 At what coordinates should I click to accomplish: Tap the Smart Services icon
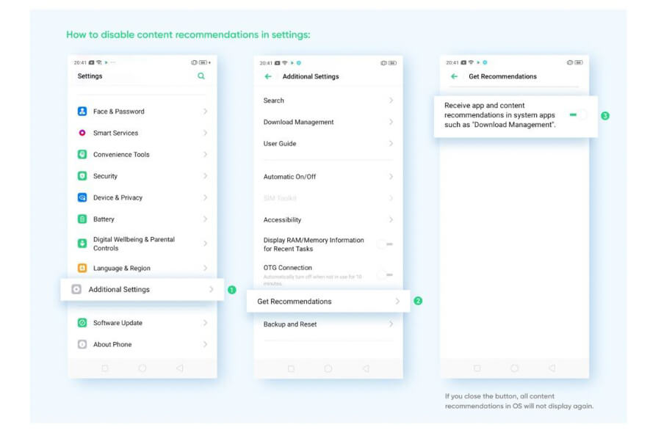tap(82, 133)
